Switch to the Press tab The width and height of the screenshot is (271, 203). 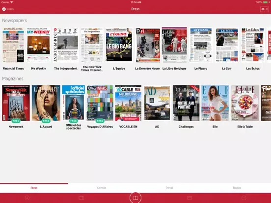[x=34, y=188]
